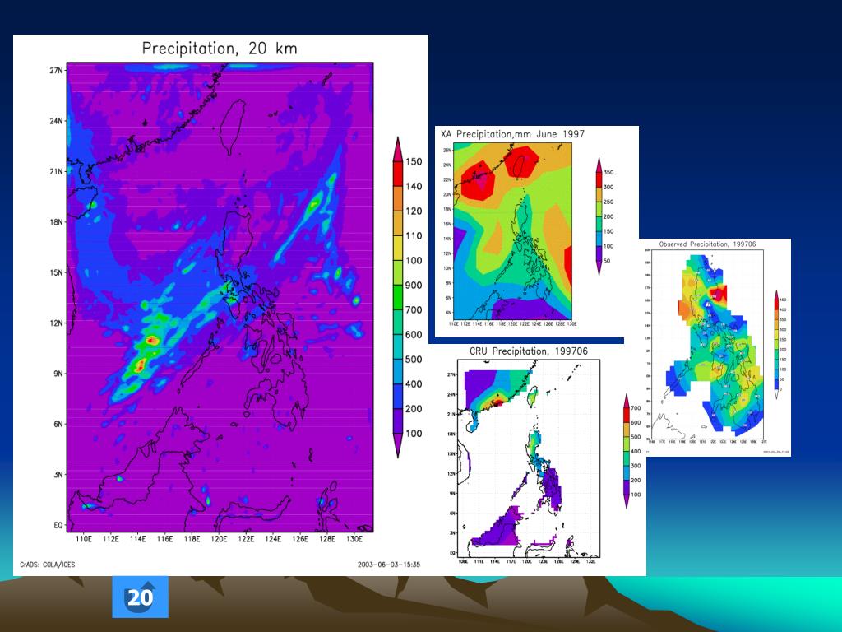Click the red 700 swatch on CRU legend
This screenshot has width=842, height=632.
[627, 407]
